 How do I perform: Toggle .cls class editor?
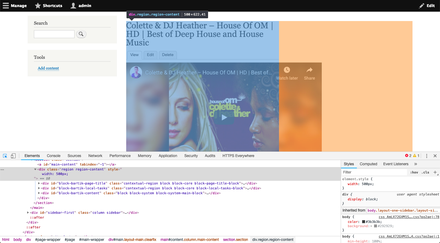pyautogui.click(x=425, y=172)
